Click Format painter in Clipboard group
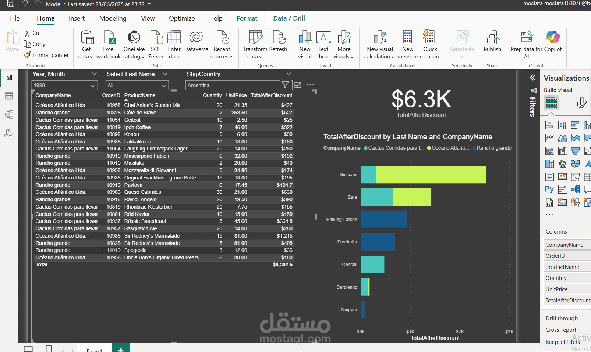The image size is (591, 352). coord(46,55)
